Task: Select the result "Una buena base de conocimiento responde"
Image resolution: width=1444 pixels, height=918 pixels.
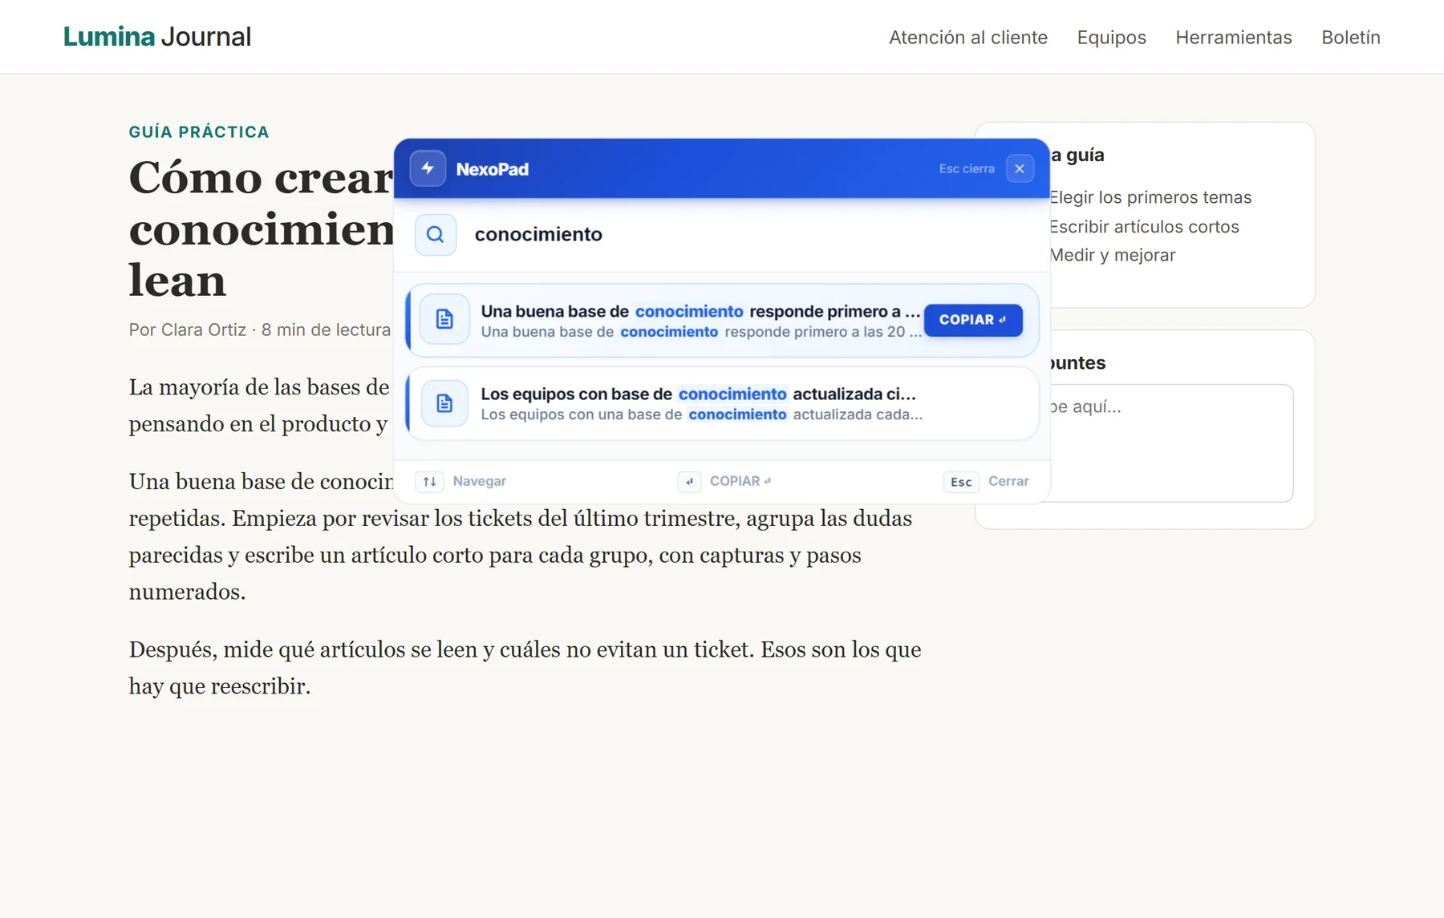Action: coord(722,320)
